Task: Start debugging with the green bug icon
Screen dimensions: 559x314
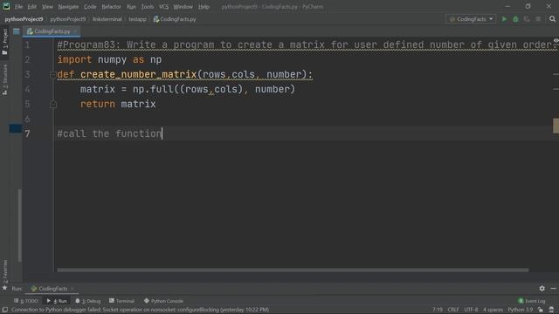Action: (x=515, y=19)
